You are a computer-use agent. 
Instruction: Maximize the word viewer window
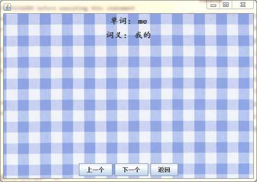click(226, 5)
